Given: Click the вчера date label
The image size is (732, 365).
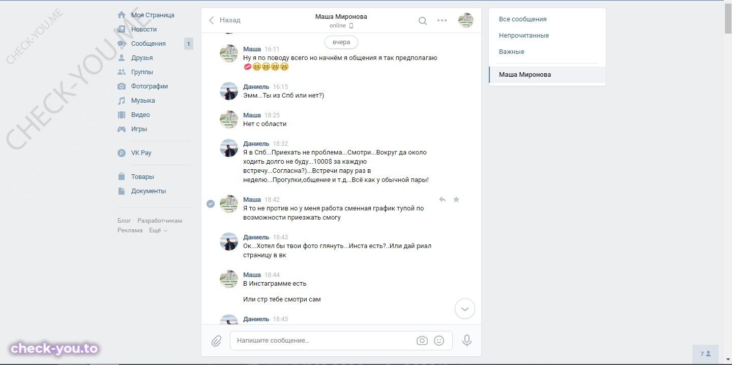Looking at the screenshot, I should coord(341,42).
